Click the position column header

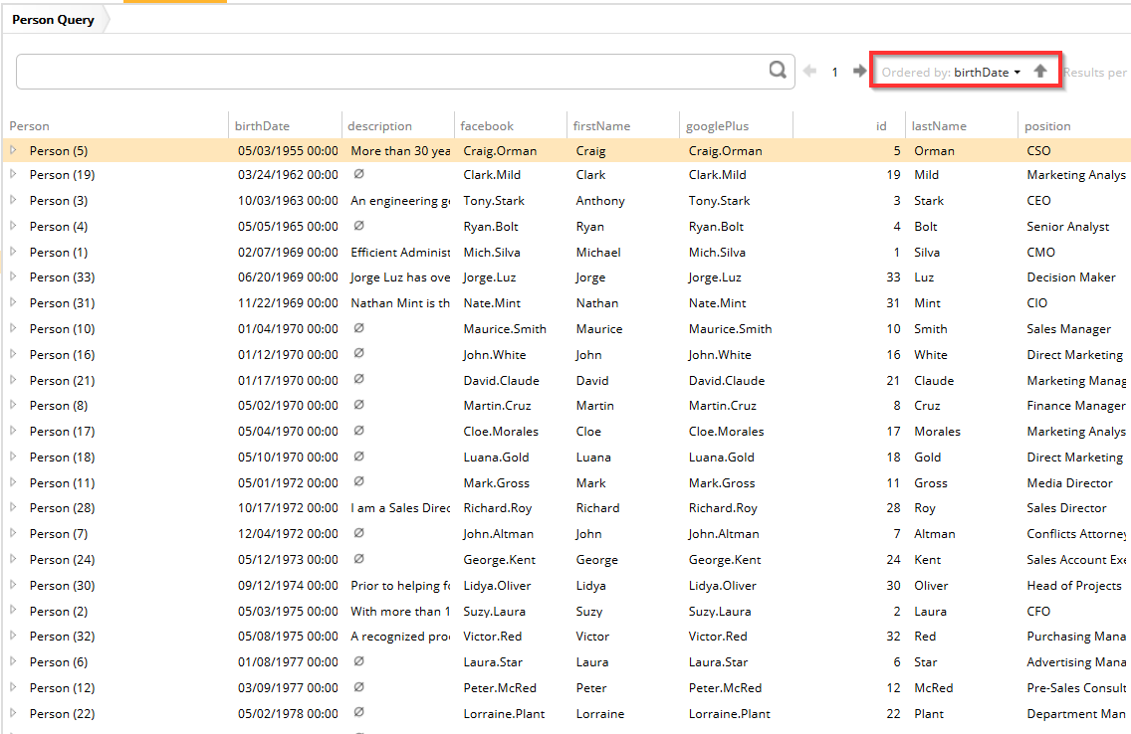(x=1048, y=126)
